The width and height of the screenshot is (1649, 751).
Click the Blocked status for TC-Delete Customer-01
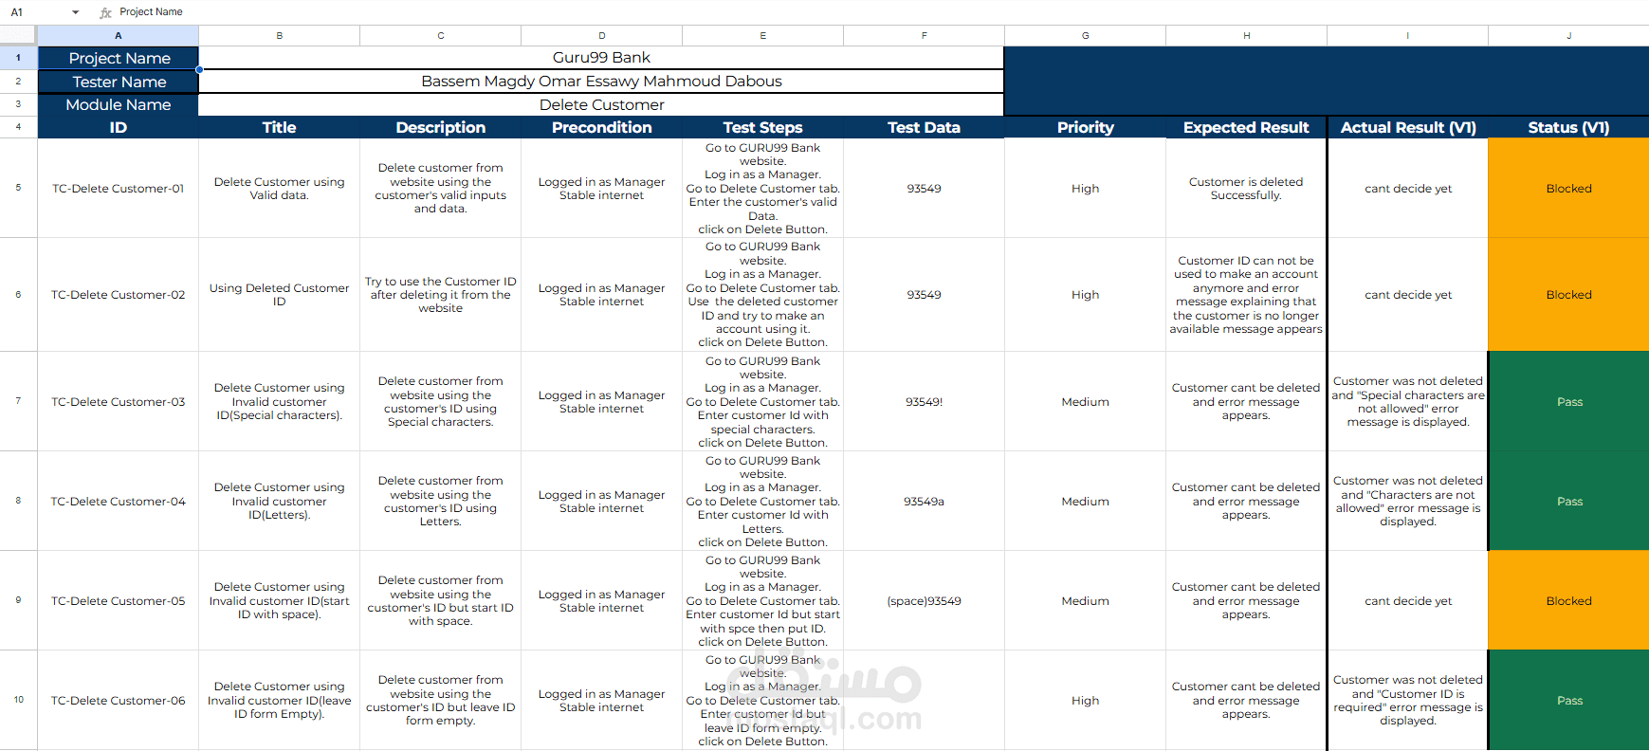pyautogui.click(x=1569, y=188)
